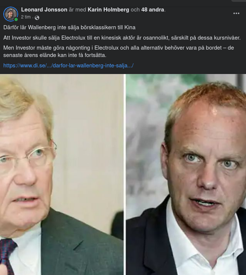Show the list of 48 andra tagged

(152, 10)
